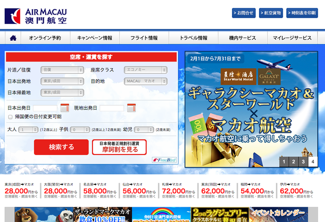Viewport: 325px width, 222px height.
Task: Show banner slide number 3
Action: pos(303,162)
